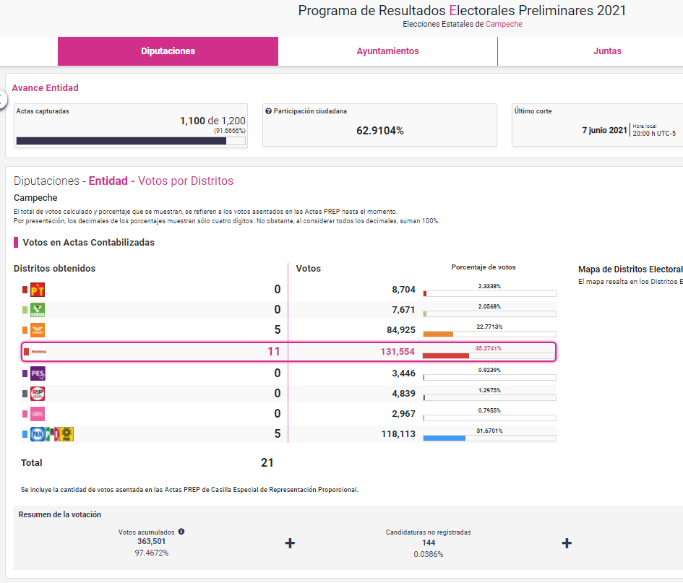Select the morena party logo
Image resolution: width=683 pixels, height=583 pixels.
tap(38, 352)
